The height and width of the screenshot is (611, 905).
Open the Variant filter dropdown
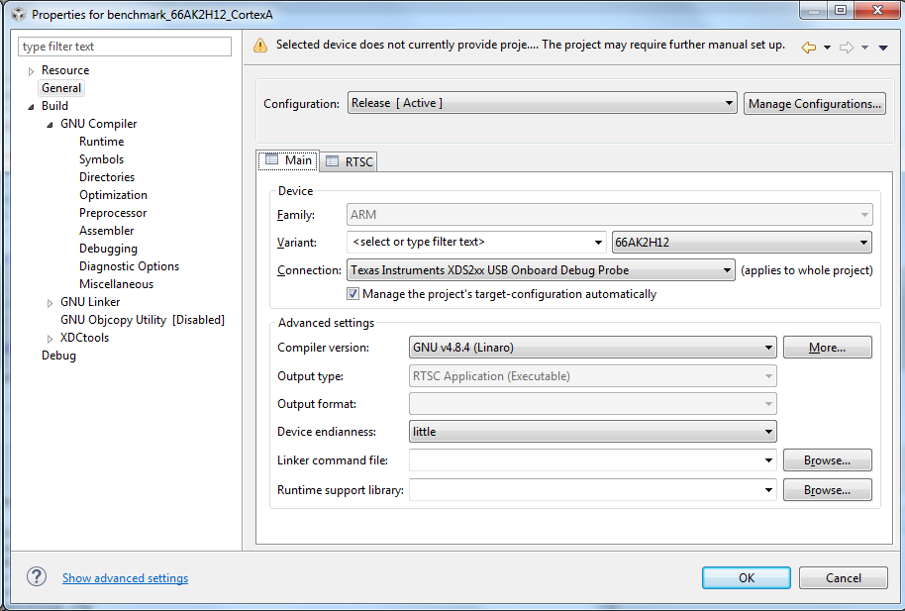coord(598,242)
